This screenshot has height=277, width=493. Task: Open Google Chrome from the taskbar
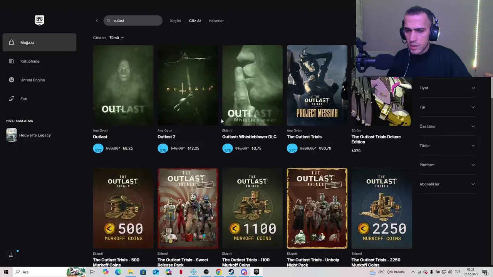point(219,272)
